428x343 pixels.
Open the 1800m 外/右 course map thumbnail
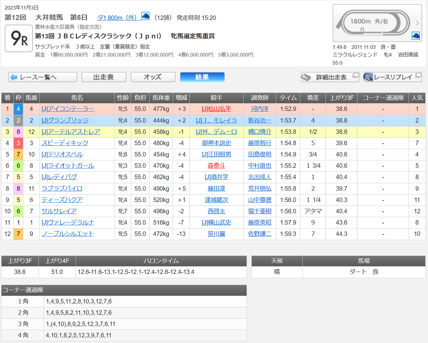pyautogui.click(x=377, y=23)
